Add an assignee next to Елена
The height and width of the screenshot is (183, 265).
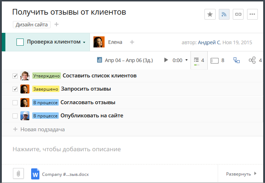(x=132, y=42)
